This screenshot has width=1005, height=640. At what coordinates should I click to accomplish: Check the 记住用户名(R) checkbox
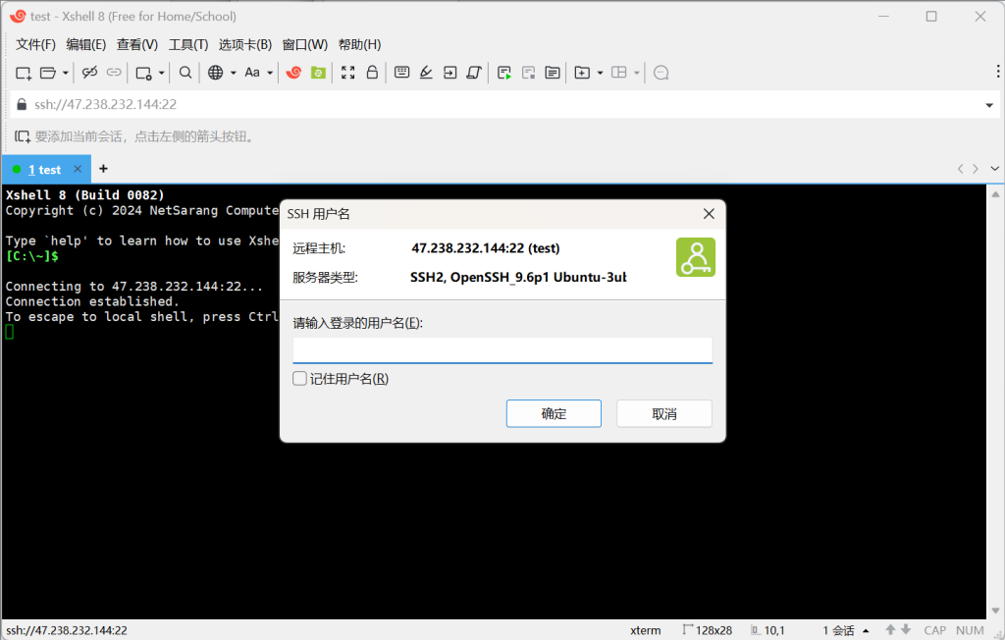299,378
